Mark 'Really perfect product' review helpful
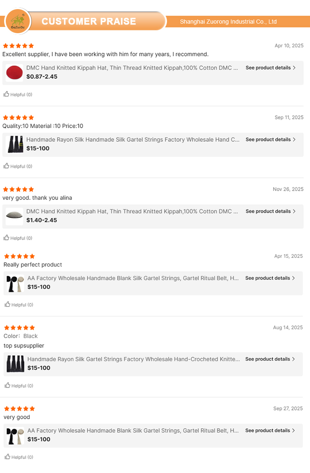310x473 pixels. pyautogui.click(x=7, y=304)
